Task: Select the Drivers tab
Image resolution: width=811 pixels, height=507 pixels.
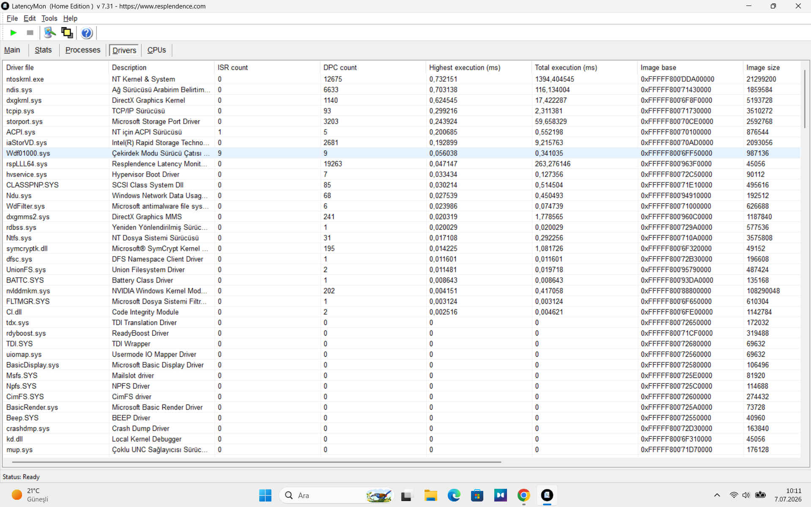Action: coord(124,50)
